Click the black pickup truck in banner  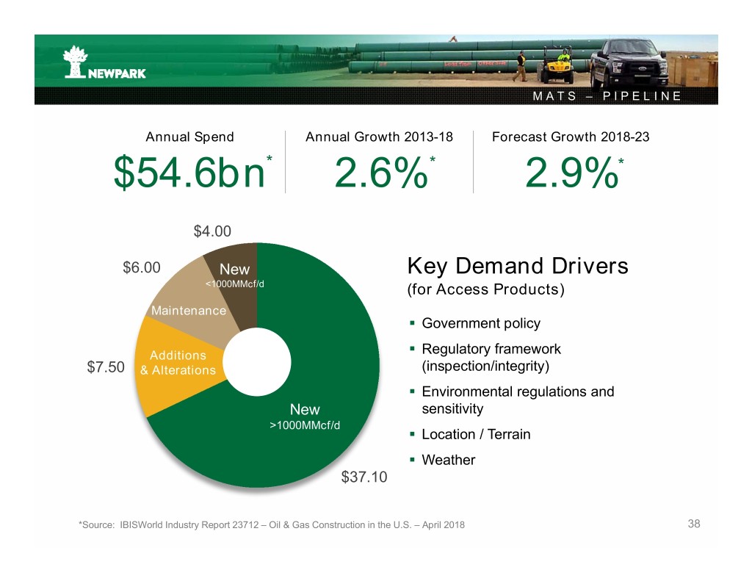pyautogui.click(x=631, y=64)
